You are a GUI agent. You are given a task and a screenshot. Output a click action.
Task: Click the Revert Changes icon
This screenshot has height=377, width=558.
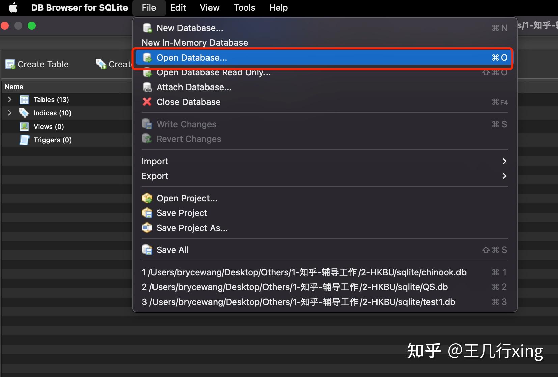pyautogui.click(x=147, y=139)
